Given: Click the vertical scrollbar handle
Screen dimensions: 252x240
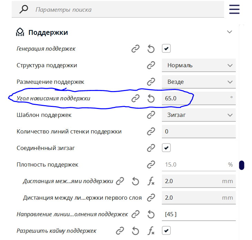Looking at the screenshot, I should click(x=242, y=165).
